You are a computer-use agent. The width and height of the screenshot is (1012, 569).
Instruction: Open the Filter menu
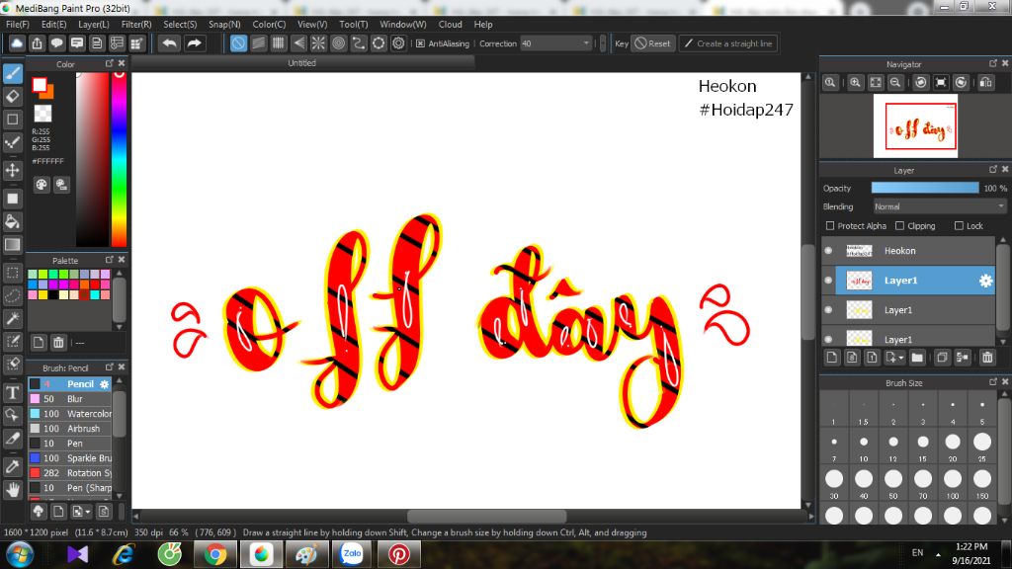136,24
